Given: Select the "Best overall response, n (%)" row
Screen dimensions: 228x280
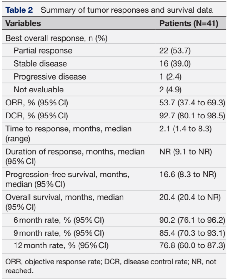Looking at the screenshot, I should click(x=57, y=38).
